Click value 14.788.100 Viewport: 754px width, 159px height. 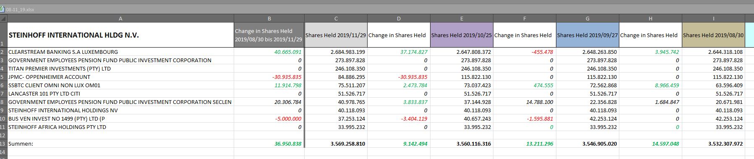point(540,102)
